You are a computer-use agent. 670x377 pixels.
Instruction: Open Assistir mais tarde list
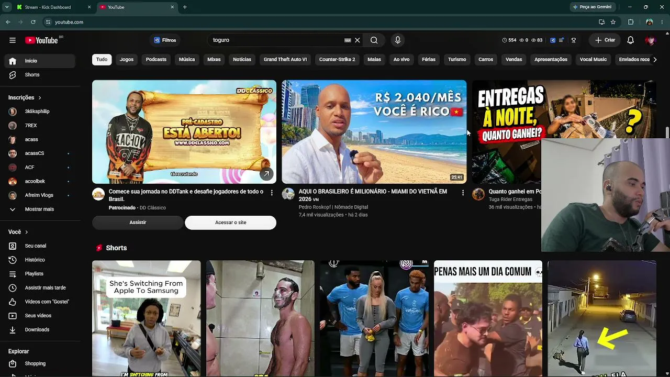(40, 287)
